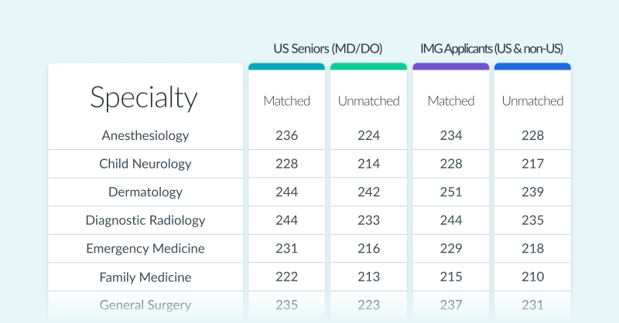Click the blue color bar above IMG Unmatched
Image resolution: width=619 pixels, height=323 pixels.
(532, 66)
